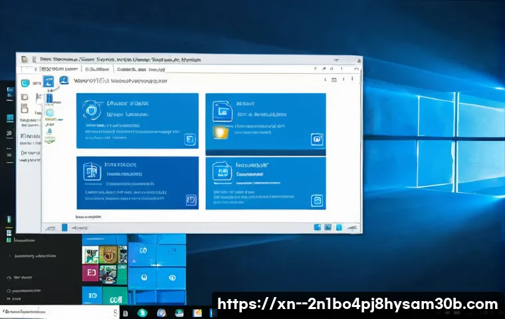Open the magenta tile in the Start menu
Screen dimensions: 505x319
click(x=90, y=274)
